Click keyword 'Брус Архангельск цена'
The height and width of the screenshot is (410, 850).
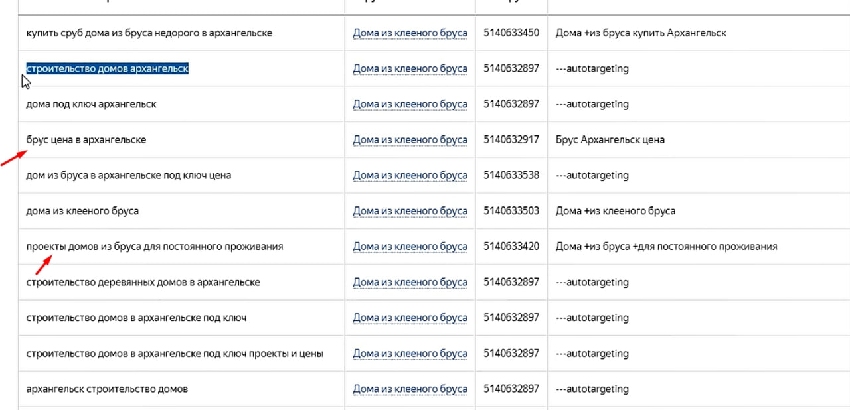click(x=610, y=140)
